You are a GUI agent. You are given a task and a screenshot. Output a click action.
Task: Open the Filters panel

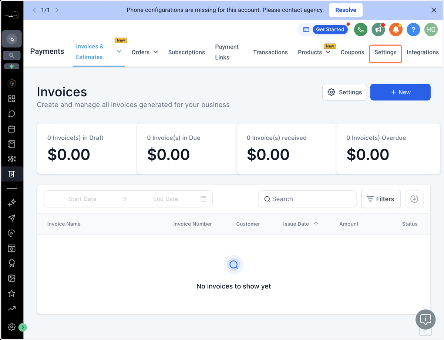tap(381, 199)
